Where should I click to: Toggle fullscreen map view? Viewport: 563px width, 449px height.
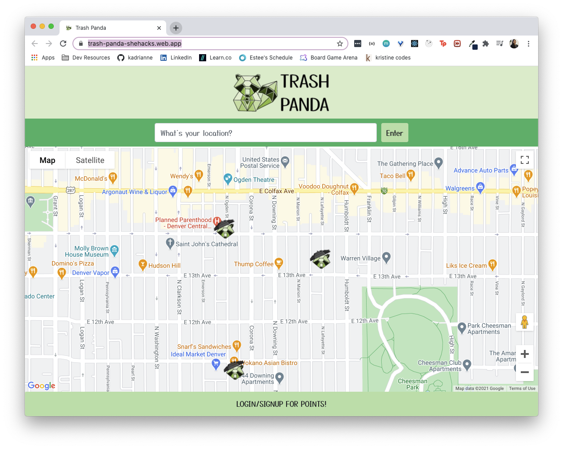[x=525, y=160]
